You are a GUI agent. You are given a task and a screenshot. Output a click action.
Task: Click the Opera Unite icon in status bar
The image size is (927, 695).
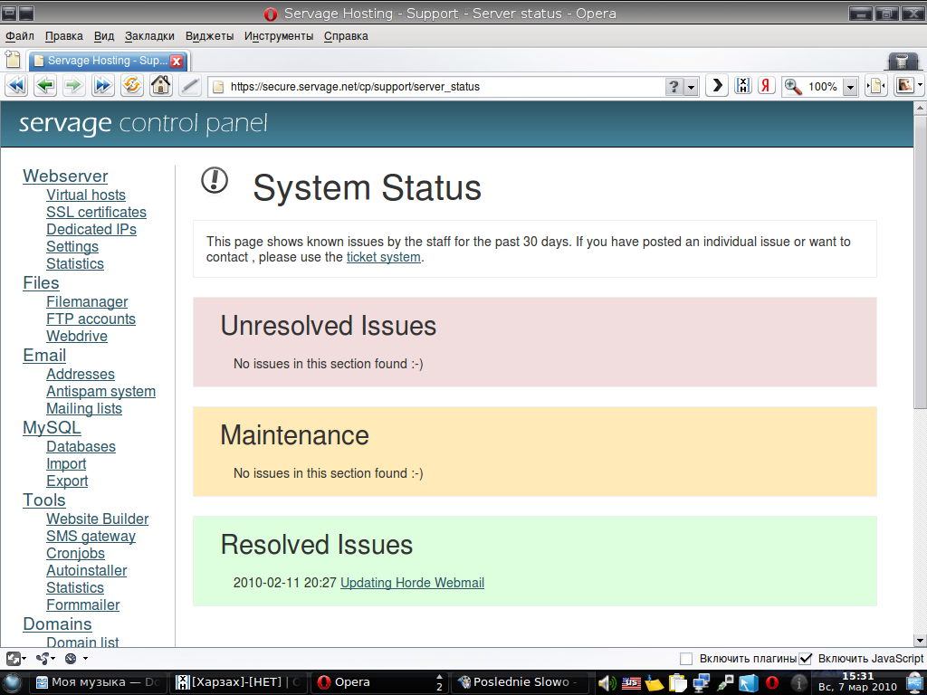tap(71, 659)
